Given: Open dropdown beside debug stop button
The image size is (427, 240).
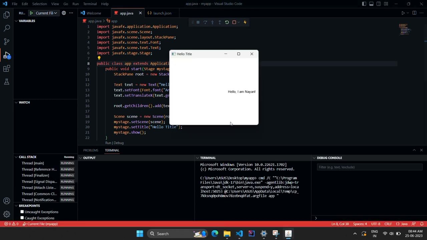Looking at the screenshot, I should click(x=238, y=22).
